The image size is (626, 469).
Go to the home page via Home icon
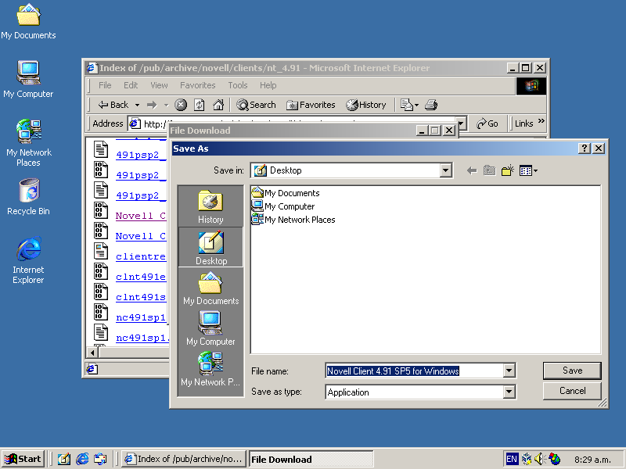[x=218, y=105]
